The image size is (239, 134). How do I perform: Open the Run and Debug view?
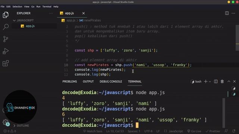6,51
